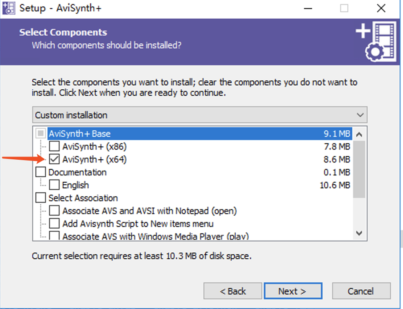Cancel the AviSynth+ installation

[x=361, y=291]
